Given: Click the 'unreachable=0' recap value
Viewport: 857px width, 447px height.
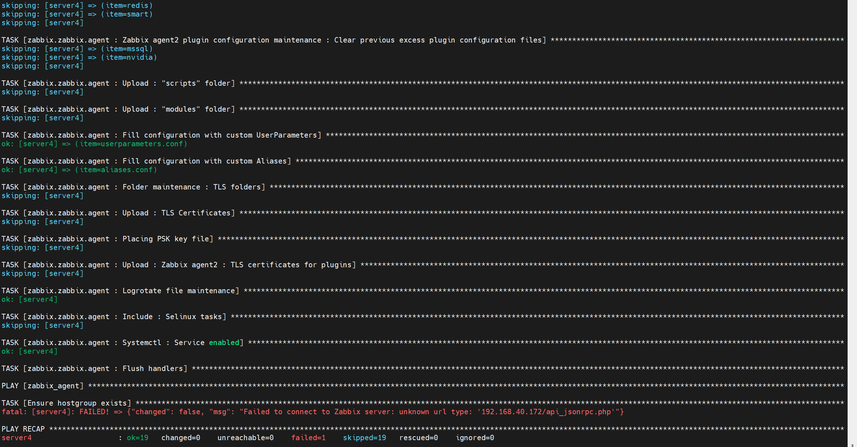Looking at the screenshot, I should click(x=246, y=438).
